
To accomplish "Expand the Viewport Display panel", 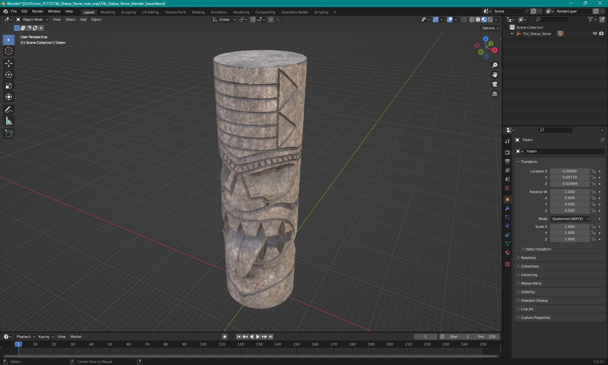I will [534, 300].
